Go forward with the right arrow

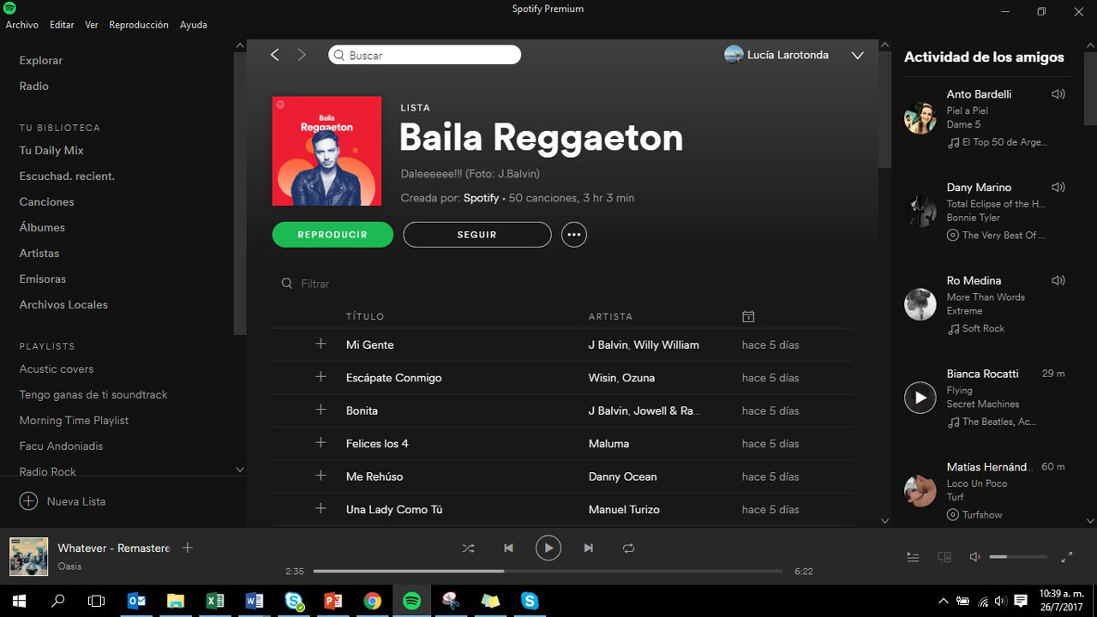click(302, 55)
